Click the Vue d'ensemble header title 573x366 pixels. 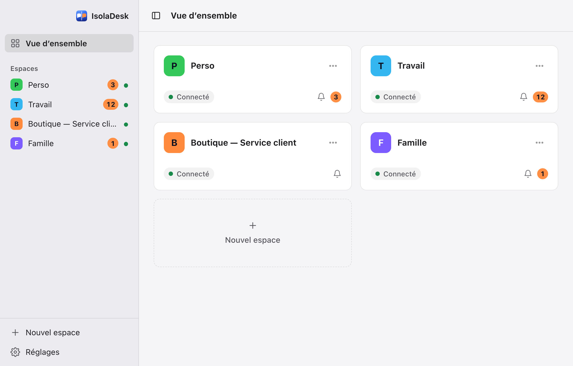tap(204, 16)
